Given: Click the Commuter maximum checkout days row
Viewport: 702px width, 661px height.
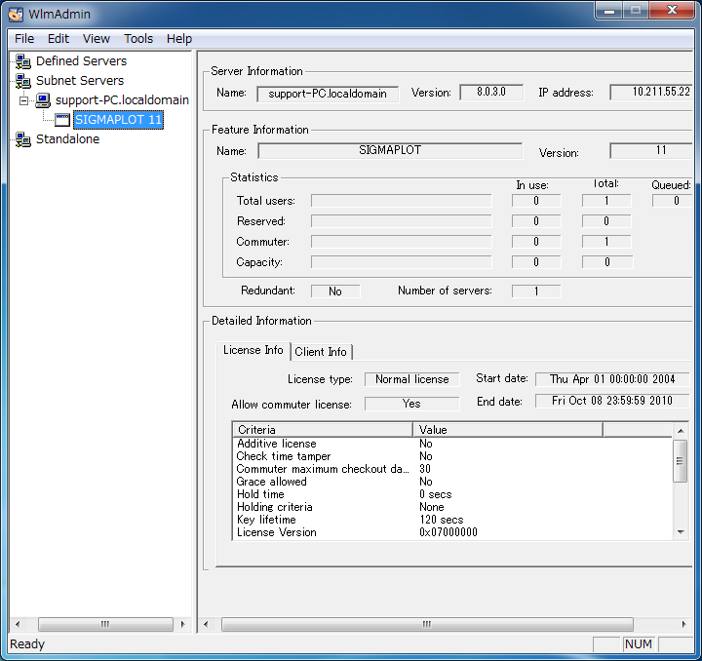Looking at the screenshot, I should (x=452, y=469).
